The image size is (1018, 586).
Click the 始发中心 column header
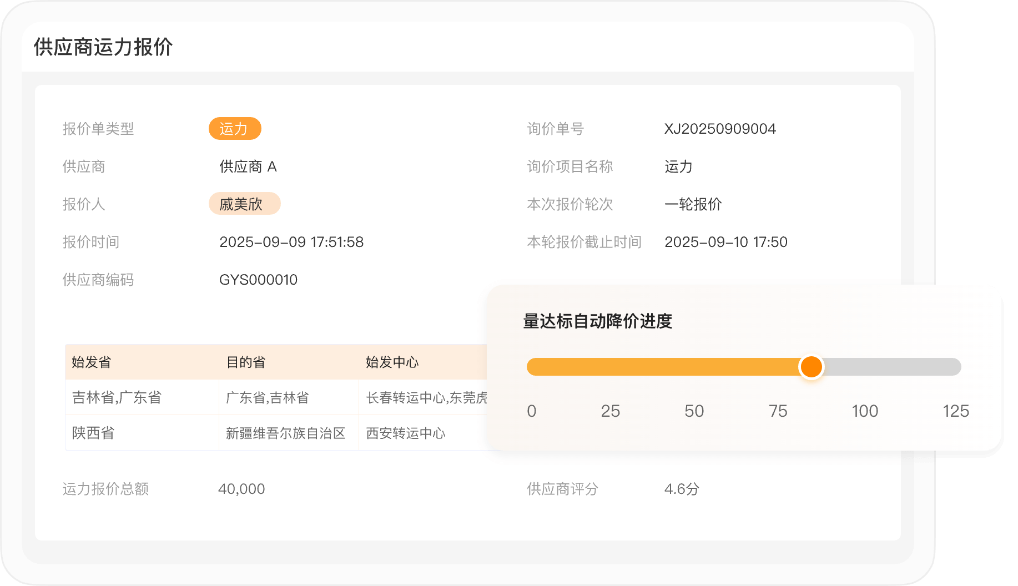392,362
